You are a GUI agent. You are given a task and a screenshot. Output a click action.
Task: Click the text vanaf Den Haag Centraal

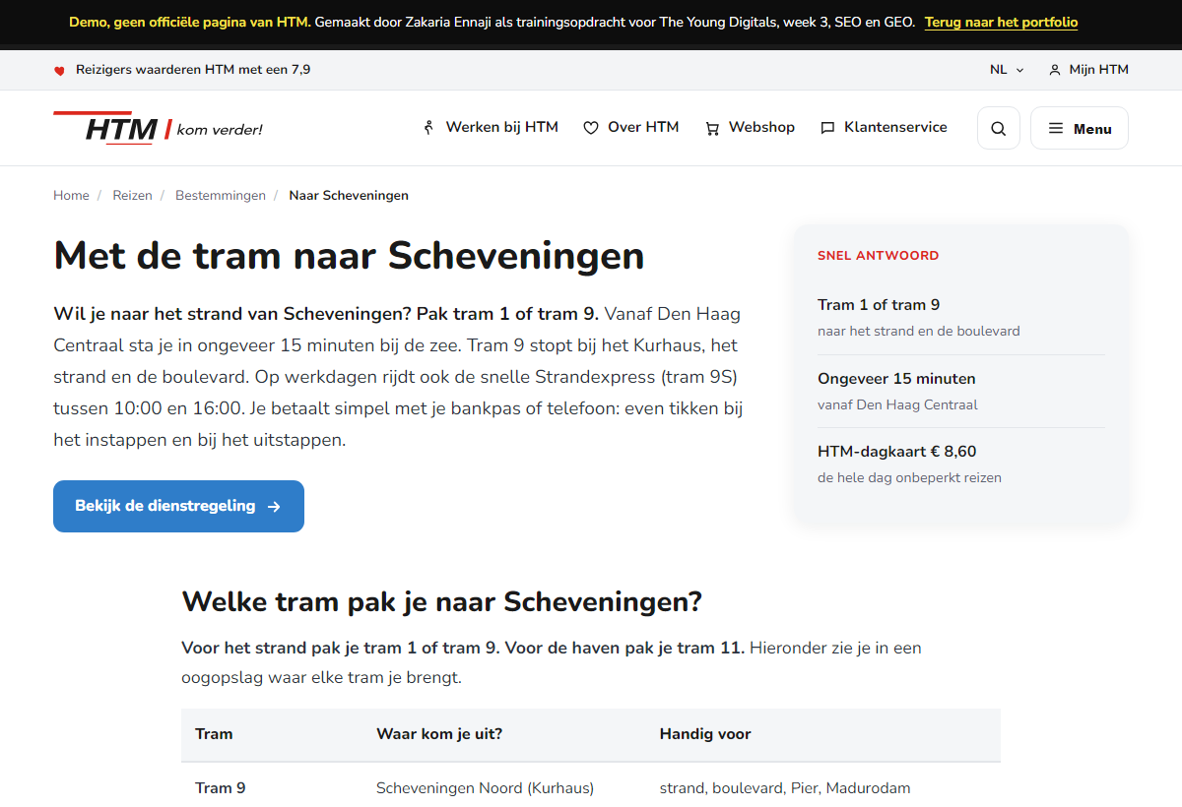[897, 404]
